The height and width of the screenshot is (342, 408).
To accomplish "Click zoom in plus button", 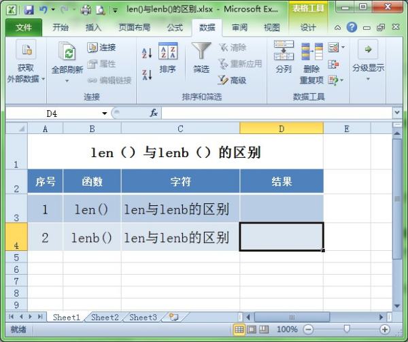I will click(385, 330).
